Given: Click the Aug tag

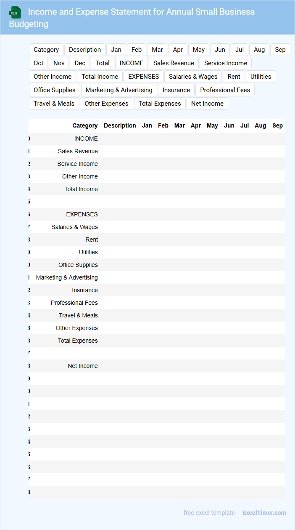Looking at the screenshot, I should click(x=259, y=50).
